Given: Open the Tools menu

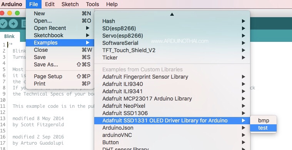Looking at the screenshot, I should point(93,4).
